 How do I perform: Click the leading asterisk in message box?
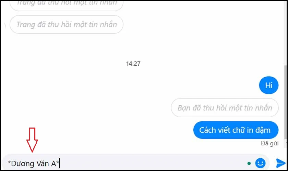tap(9, 162)
